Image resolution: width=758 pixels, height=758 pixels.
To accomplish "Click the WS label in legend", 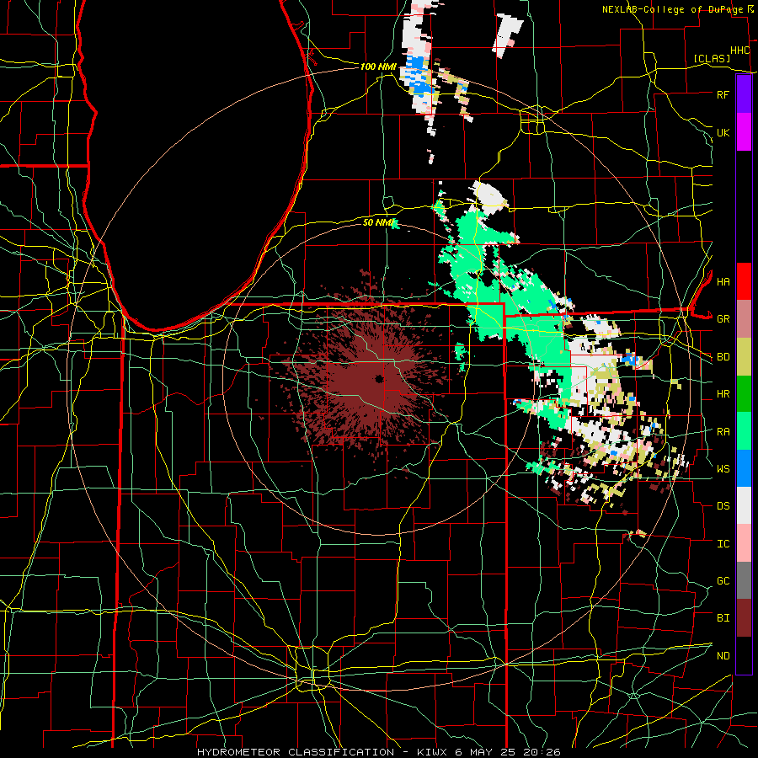I will tap(723, 468).
